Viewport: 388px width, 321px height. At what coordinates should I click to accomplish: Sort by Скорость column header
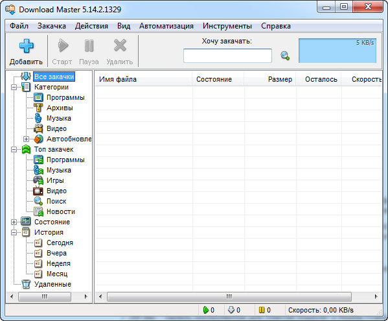point(362,79)
